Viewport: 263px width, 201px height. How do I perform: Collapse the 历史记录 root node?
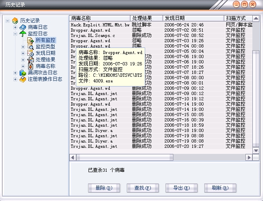point(8,21)
